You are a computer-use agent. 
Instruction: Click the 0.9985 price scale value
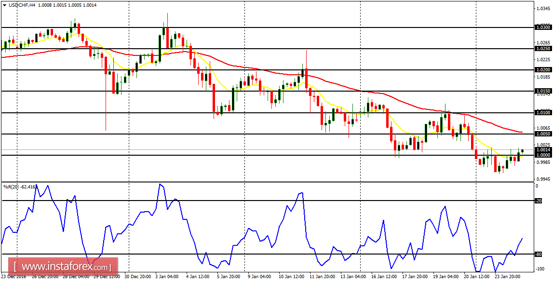point(542,162)
